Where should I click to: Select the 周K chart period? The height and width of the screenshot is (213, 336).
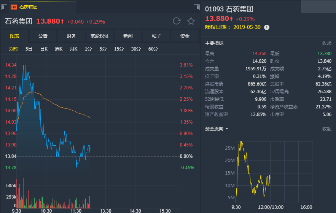(x=59, y=49)
